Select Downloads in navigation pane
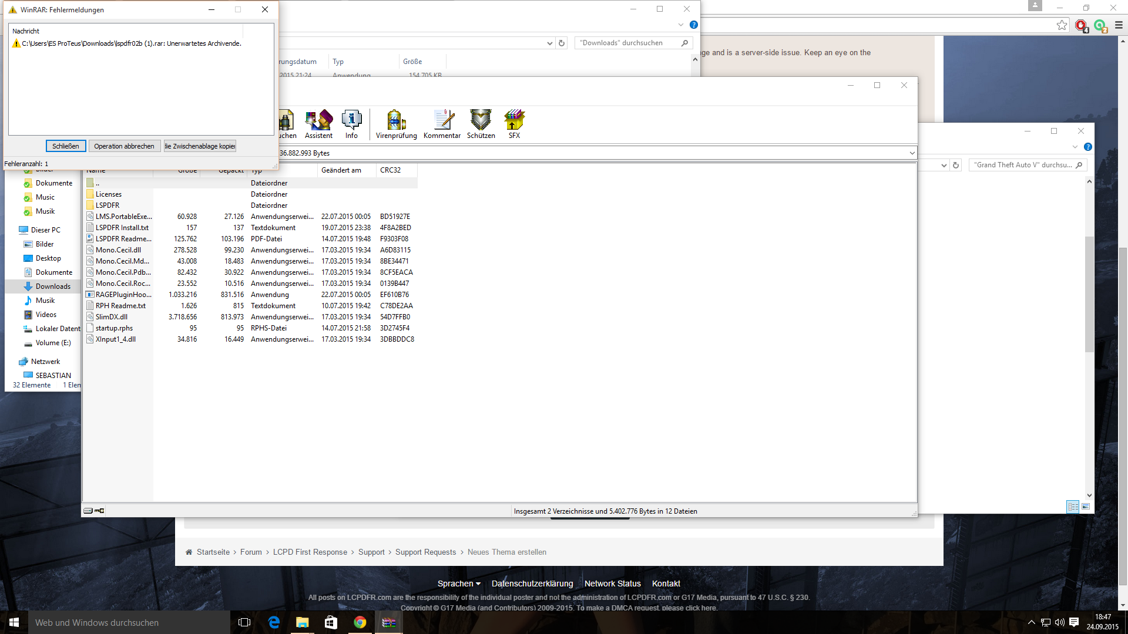 (x=53, y=286)
